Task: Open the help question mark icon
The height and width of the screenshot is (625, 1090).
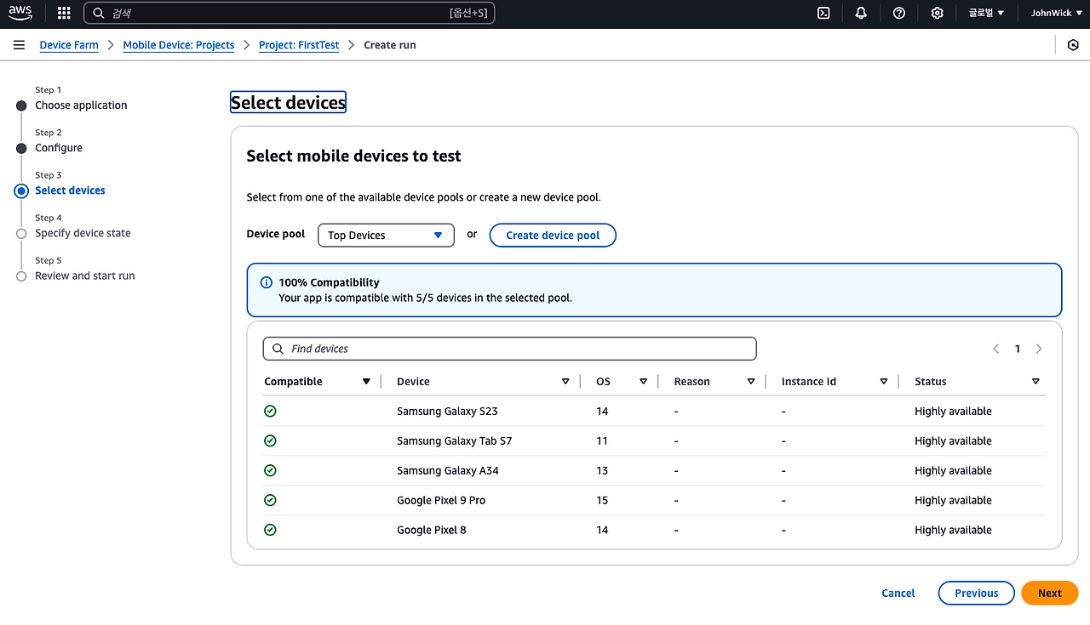Action: click(899, 13)
